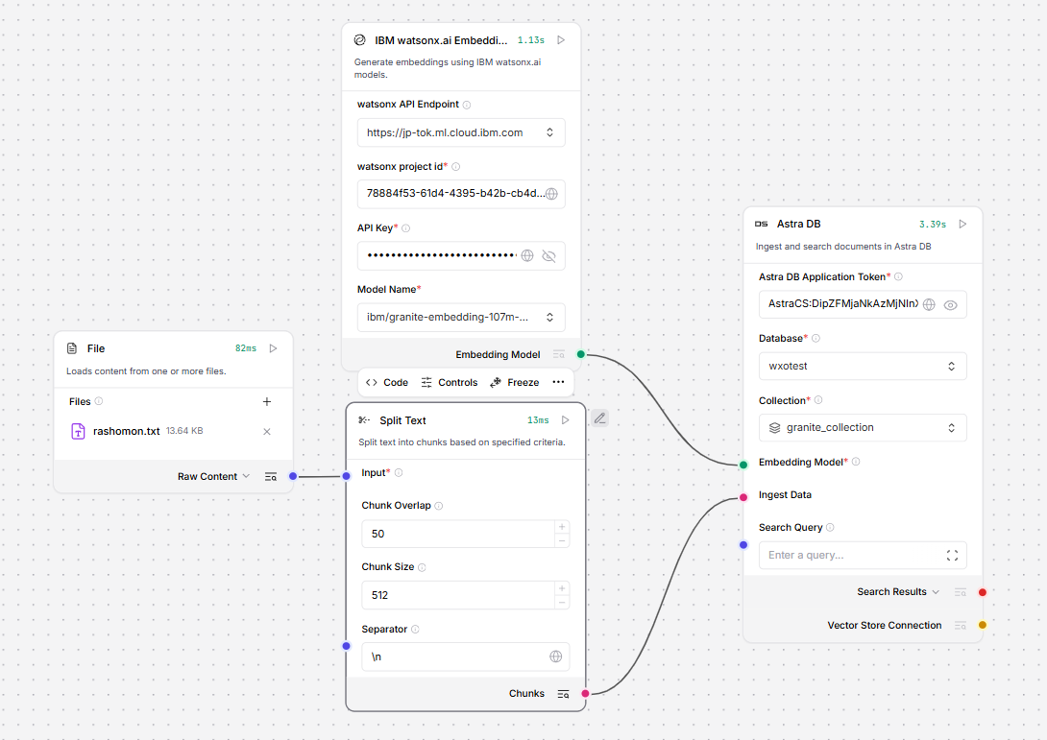Open the Code editor from the toolbar
1047x740 pixels.
click(387, 382)
